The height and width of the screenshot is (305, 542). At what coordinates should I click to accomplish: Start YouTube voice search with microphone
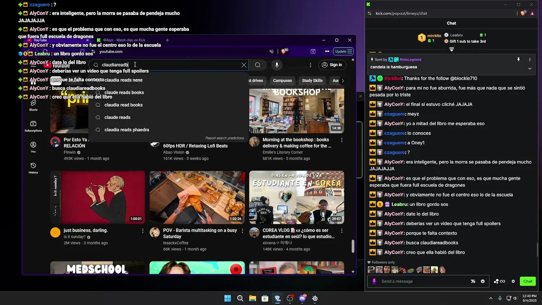277,65
